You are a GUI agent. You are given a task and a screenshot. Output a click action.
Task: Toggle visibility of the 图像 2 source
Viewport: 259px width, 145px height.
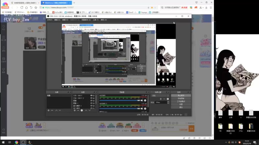(x=91, y=103)
